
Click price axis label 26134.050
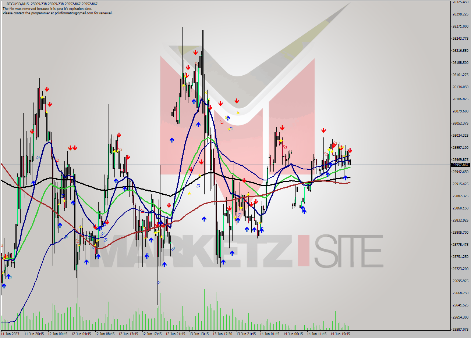(460, 87)
